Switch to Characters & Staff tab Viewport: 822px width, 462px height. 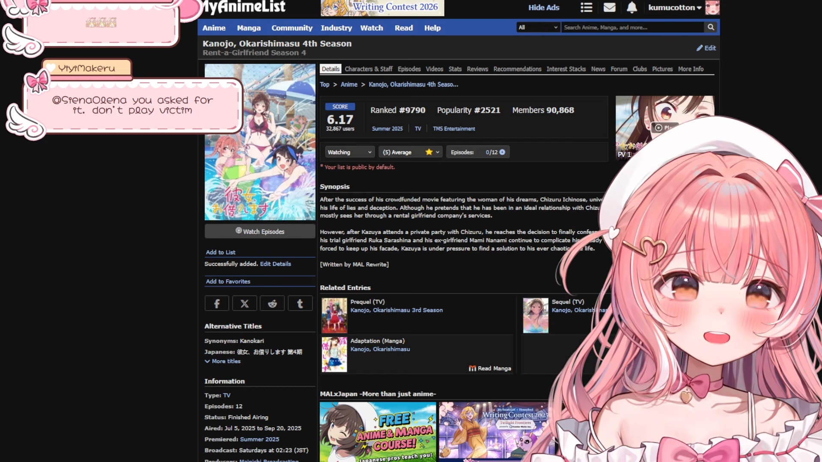[x=368, y=69]
